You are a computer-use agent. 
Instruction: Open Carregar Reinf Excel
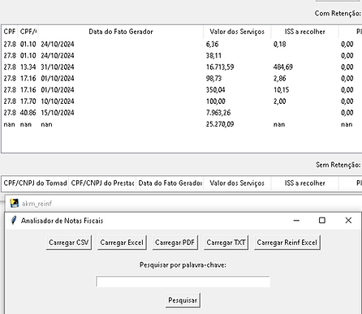[287, 243]
